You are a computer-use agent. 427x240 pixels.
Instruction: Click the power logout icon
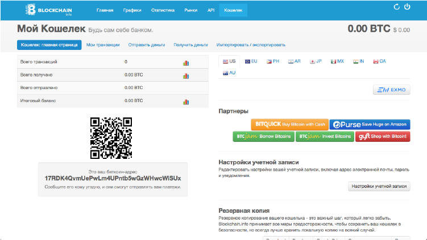coord(407,6)
